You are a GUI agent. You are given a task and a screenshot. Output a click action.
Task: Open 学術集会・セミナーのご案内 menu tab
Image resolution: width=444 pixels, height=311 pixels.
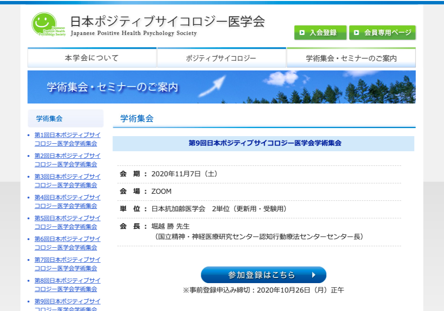click(351, 58)
